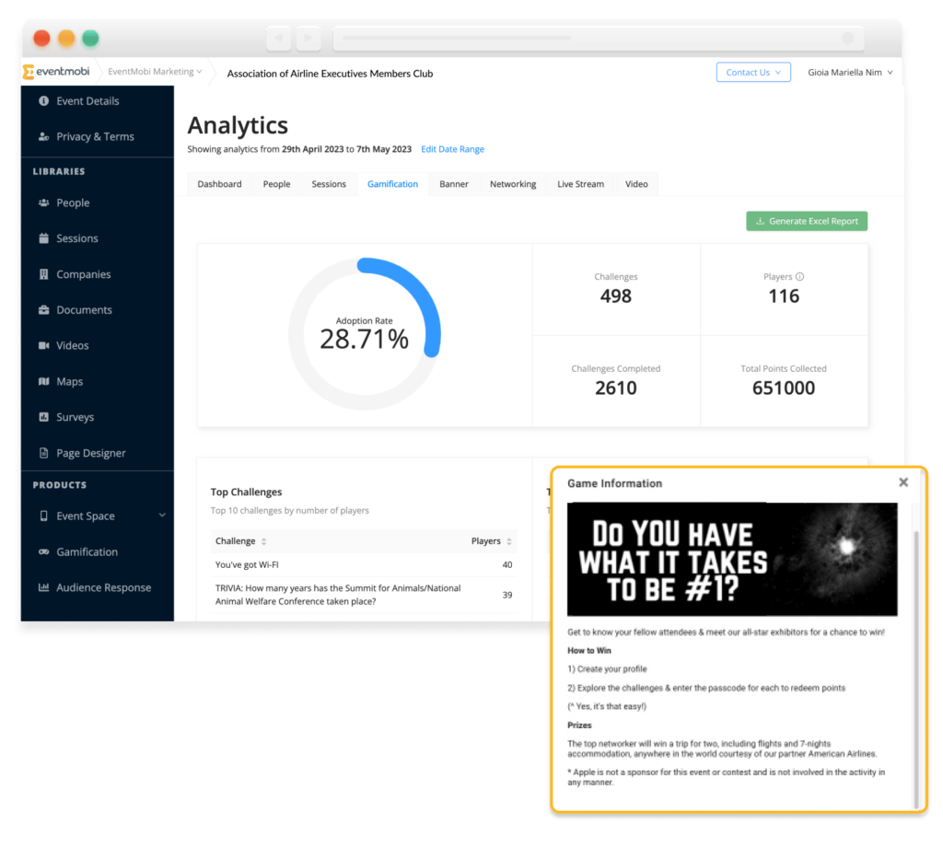Click the Maps icon in sidebar
Image resolution: width=943 pixels, height=846 pixels.
pos(44,381)
